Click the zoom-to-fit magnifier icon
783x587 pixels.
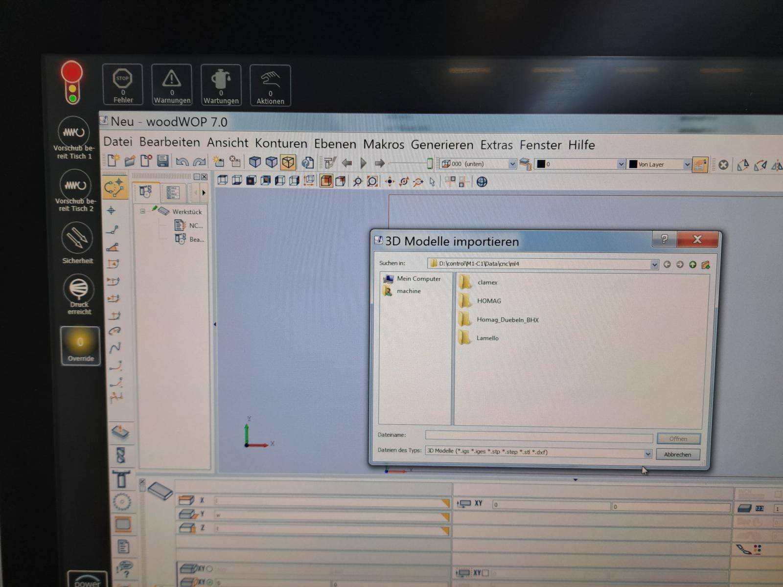372,182
